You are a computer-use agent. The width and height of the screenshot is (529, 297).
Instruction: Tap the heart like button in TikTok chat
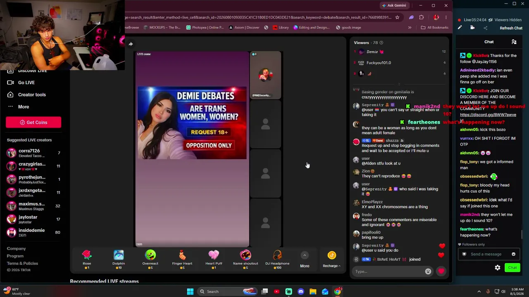pyautogui.click(x=441, y=271)
